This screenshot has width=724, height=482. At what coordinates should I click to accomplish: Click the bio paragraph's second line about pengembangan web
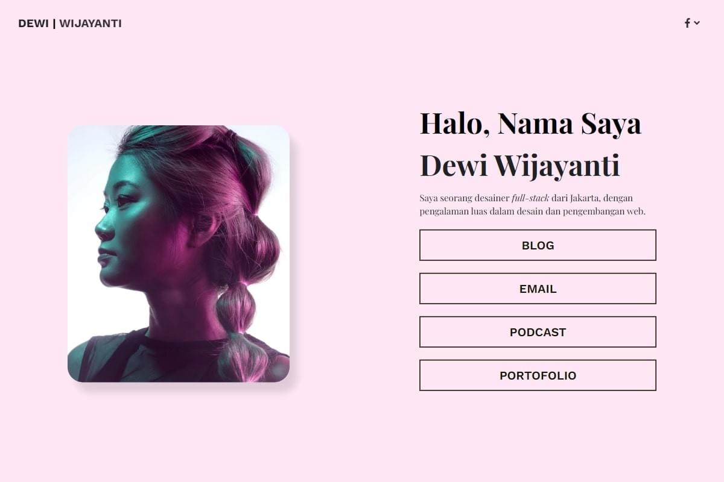coord(533,211)
